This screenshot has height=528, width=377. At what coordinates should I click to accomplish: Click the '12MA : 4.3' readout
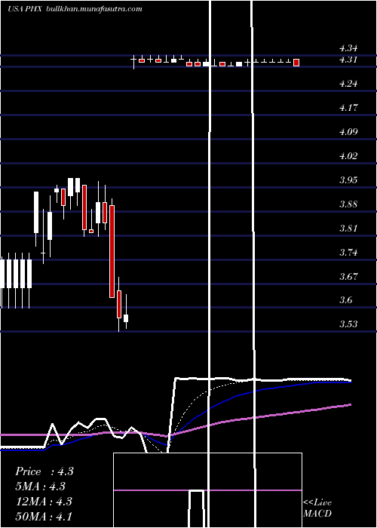[x=44, y=502]
